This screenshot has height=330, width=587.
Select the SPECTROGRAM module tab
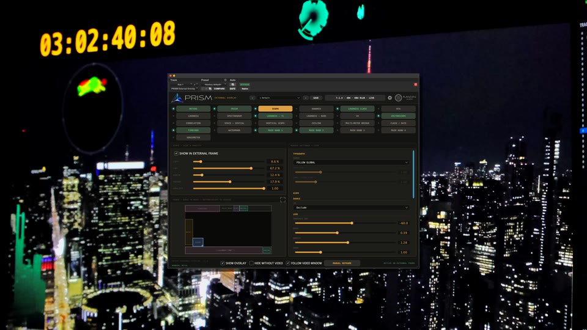point(234,116)
